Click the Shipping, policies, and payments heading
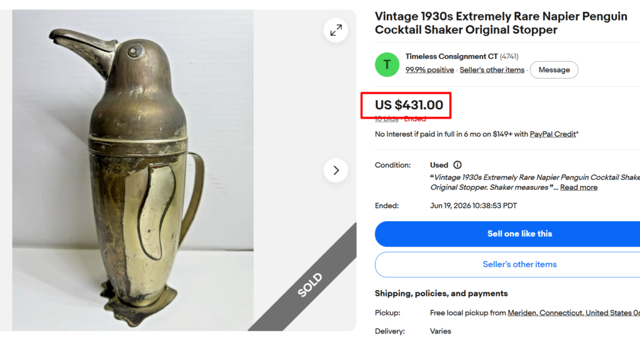The width and height of the screenshot is (640, 341). point(441,294)
